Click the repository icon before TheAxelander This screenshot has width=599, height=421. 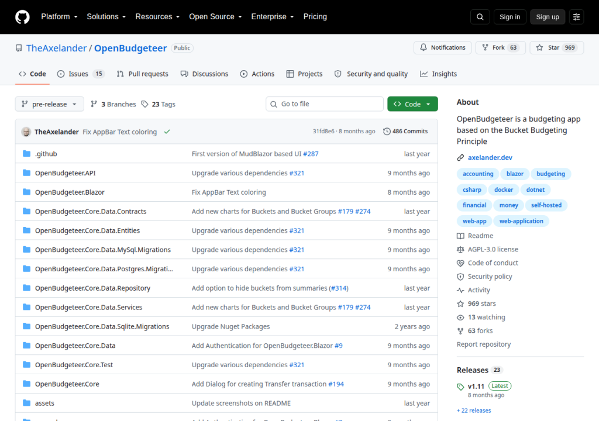click(19, 48)
